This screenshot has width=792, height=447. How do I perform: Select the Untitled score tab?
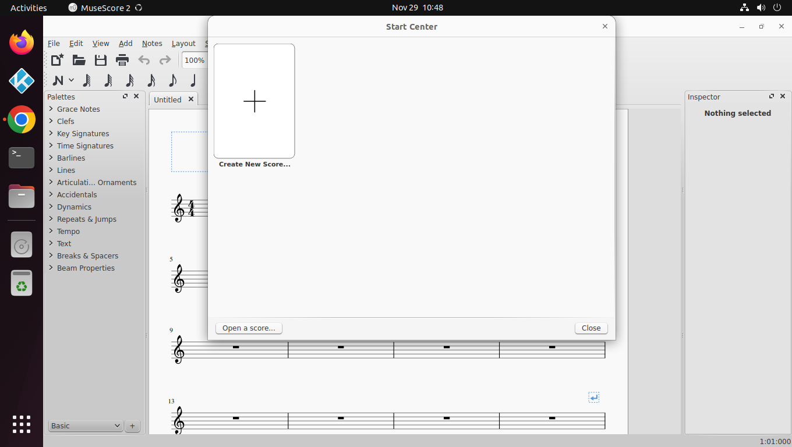pyautogui.click(x=168, y=99)
